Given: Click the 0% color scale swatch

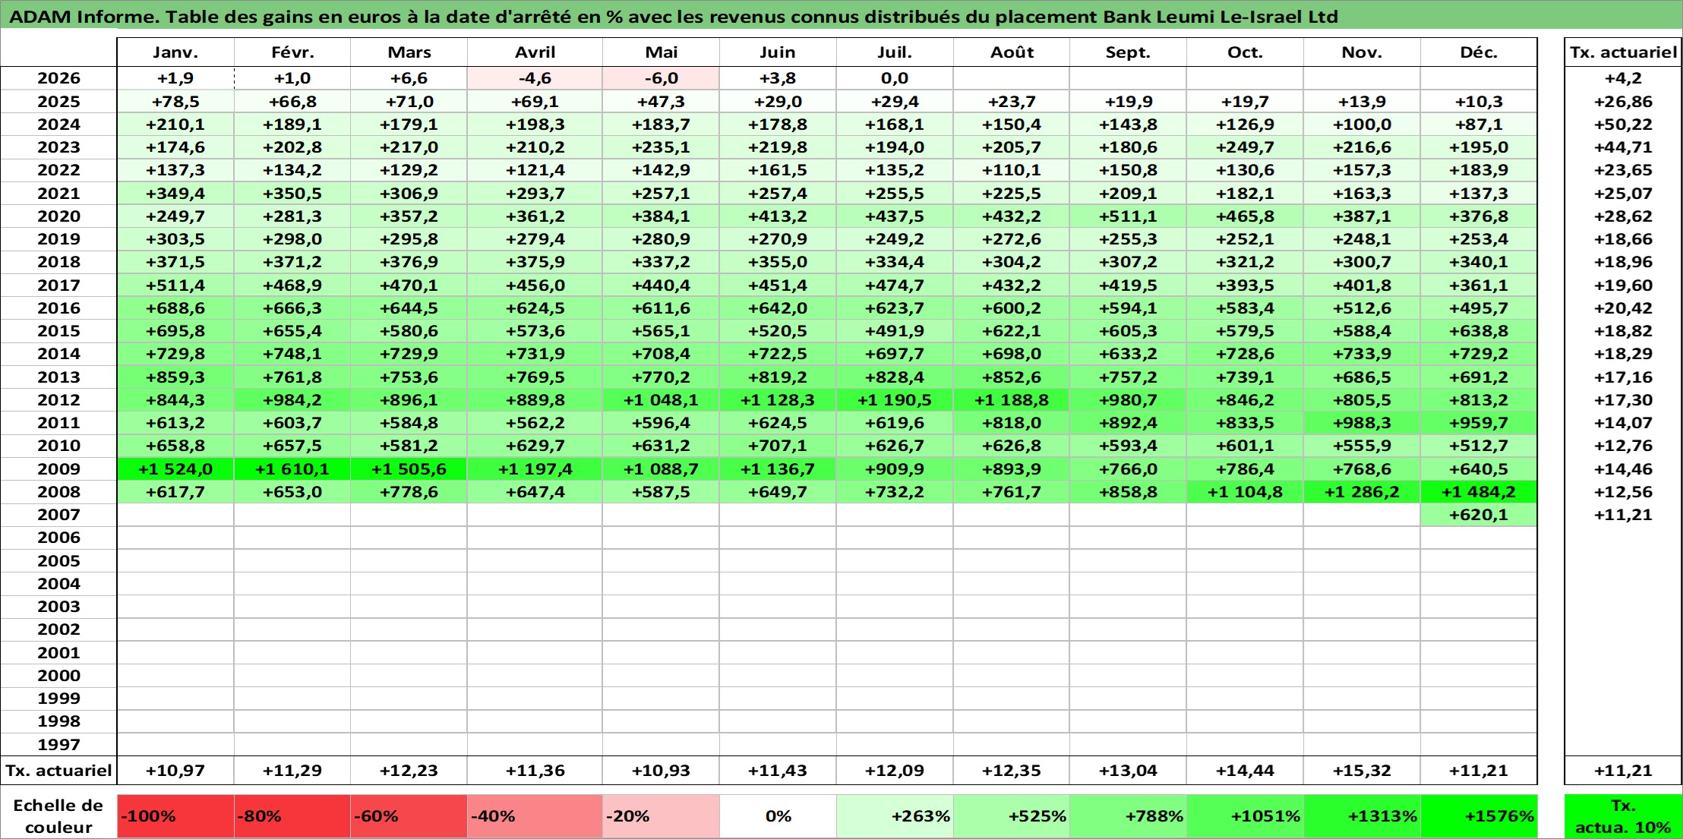Looking at the screenshot, I should click(778, 816).
